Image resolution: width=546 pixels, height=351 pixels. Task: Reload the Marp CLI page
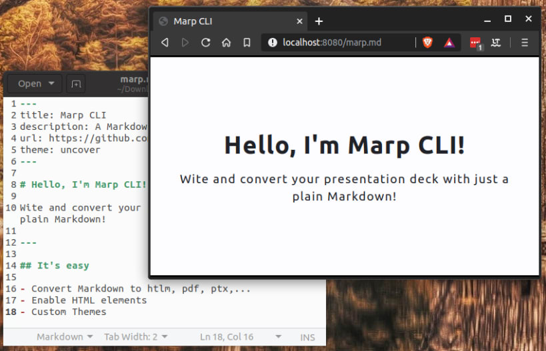click(206, 43)
